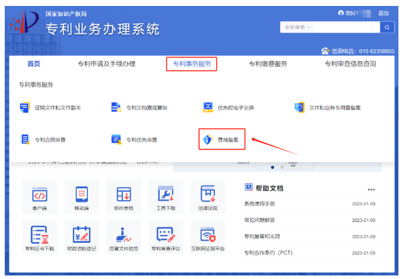Click the 费减备案 text label
The width and height of the screenshot is (402, 279).
click(228, 140)
